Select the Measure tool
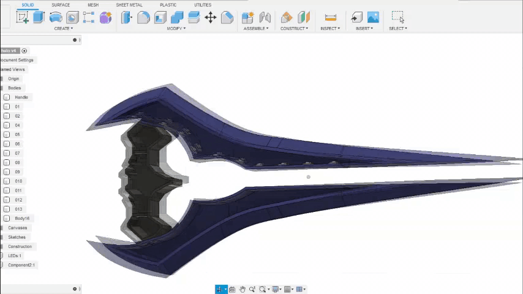This screenshot has height=294, width=523. point(330,17)
